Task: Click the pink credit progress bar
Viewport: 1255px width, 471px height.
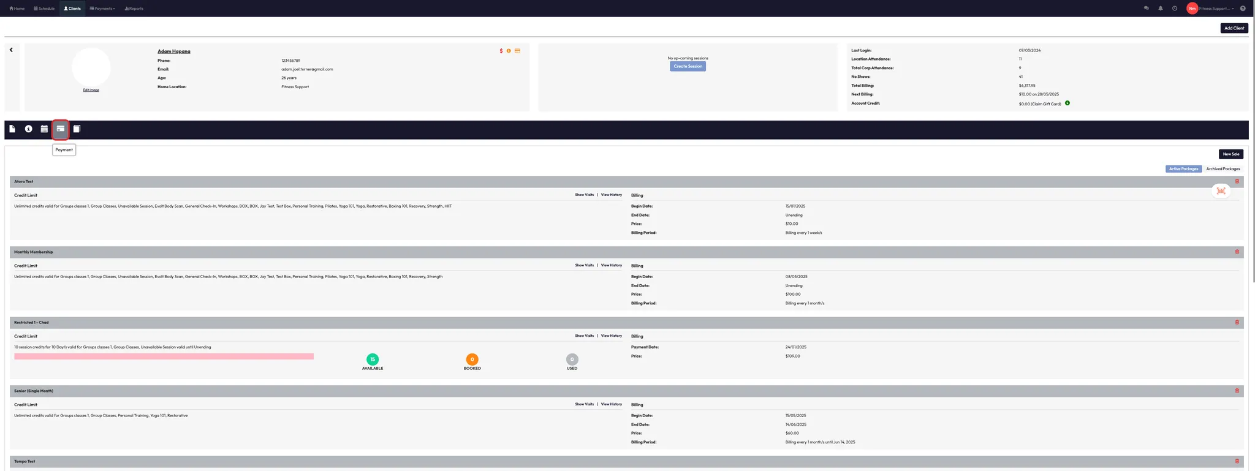Action: 164,356
